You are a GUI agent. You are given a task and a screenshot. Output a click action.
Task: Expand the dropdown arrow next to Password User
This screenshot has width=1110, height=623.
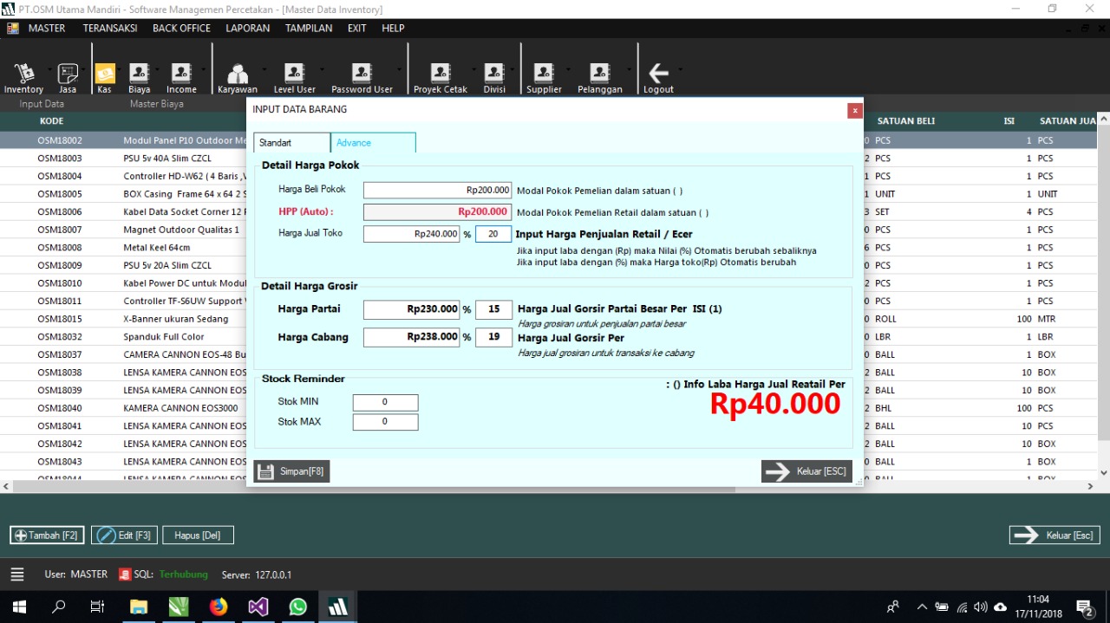point(399,68)
